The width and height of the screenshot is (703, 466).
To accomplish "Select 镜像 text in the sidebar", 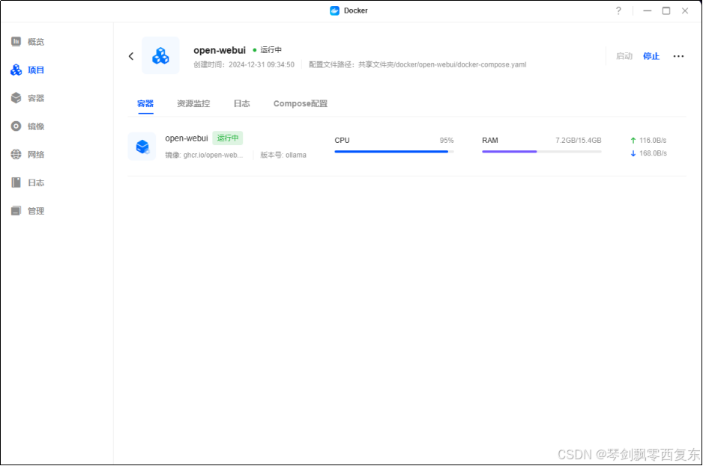I will 36,126.
